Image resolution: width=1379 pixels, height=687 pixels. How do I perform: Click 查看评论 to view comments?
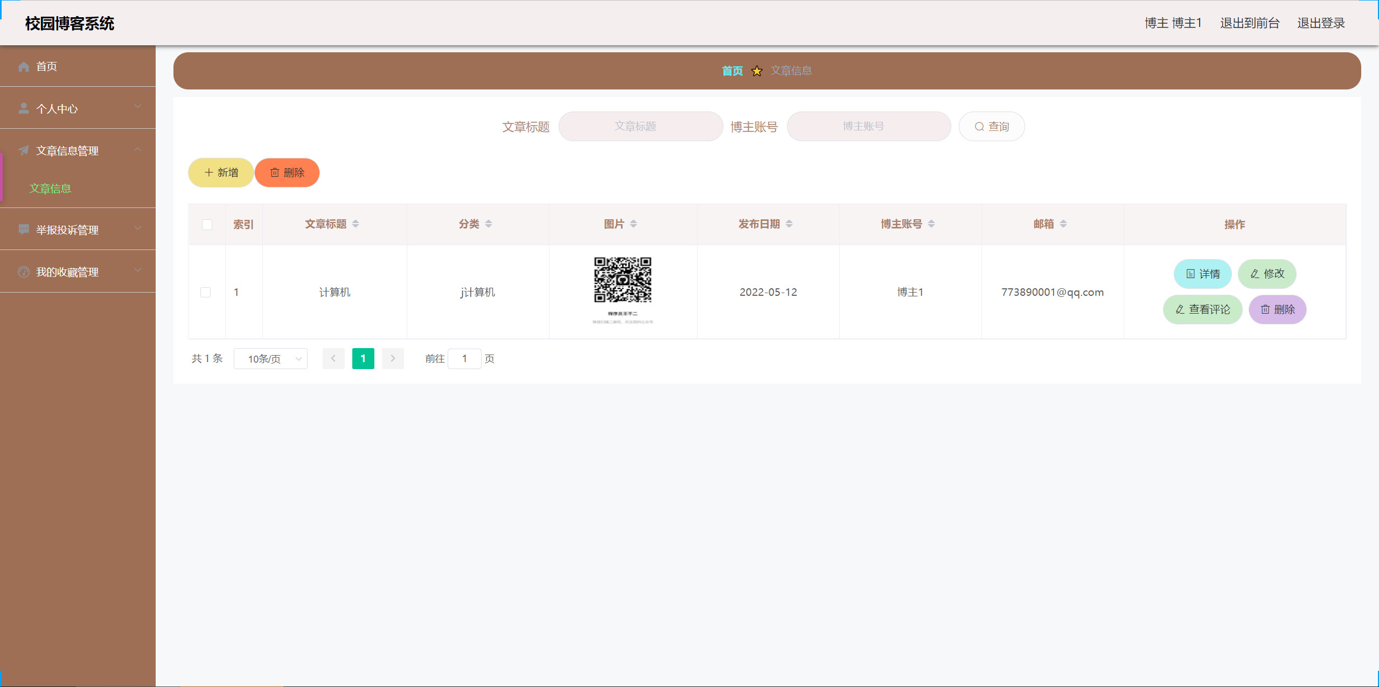pyautogui.click(x=1202, y=309)
